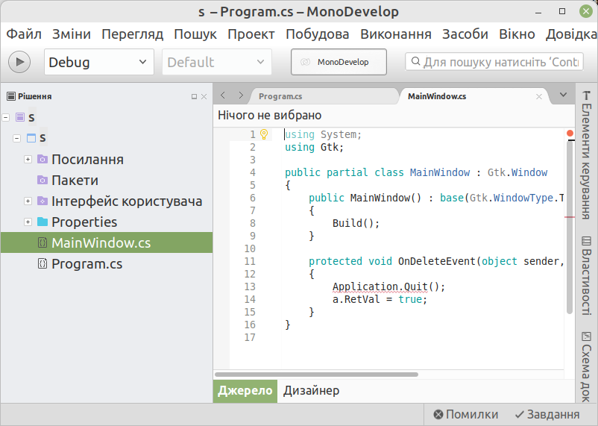Open the Пошук menu
Viewport: 598px width, 426px height.
click(x=195, y=34)
